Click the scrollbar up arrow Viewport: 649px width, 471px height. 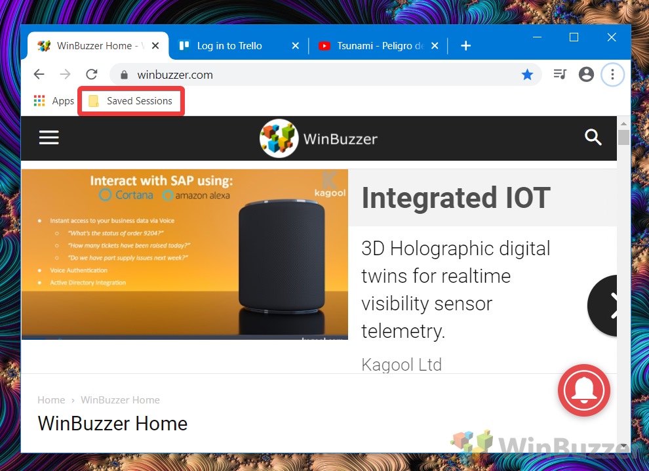coord(623,123)
